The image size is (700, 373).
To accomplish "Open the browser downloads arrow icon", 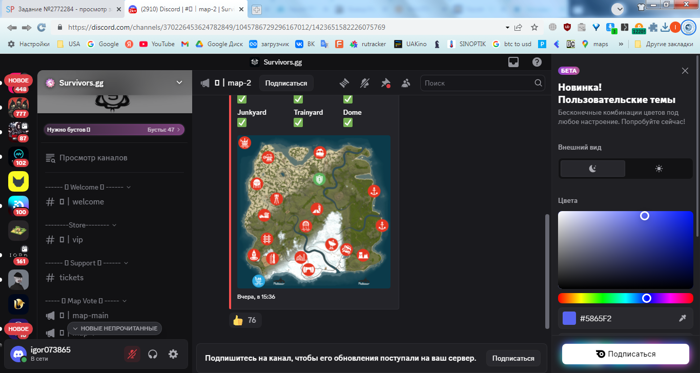I will pyautogui.click(x=665, y=27).
